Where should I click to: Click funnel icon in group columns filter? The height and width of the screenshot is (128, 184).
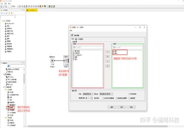click(x=114, y=47)
